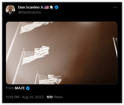Image resolution: width=124 pixels, height=105 pixels.
Task: Click the faint @maze watermark in the video
Action: [x=95, y=79]
